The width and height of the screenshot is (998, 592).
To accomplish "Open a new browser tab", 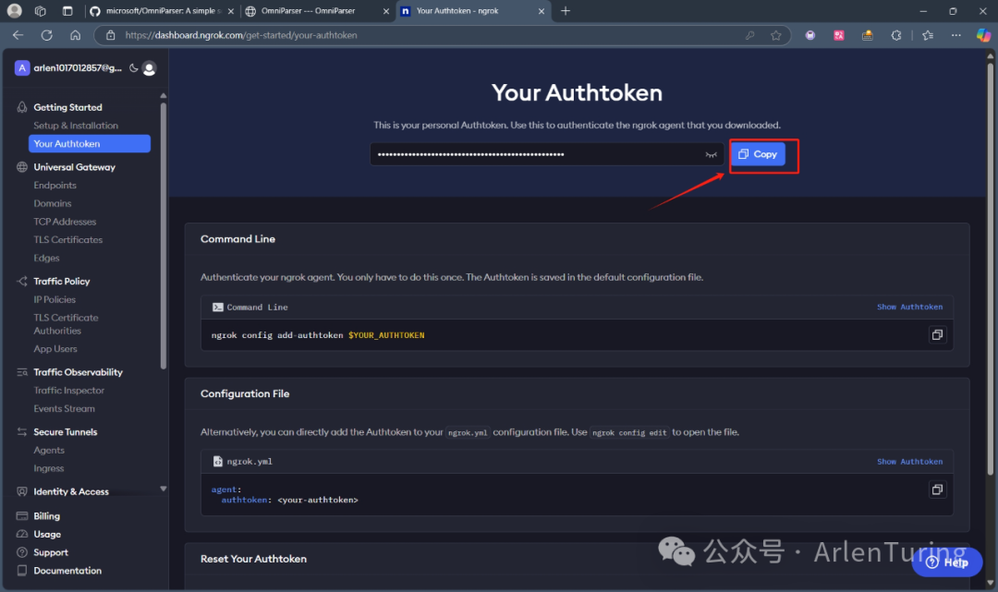I will [566, 11].
